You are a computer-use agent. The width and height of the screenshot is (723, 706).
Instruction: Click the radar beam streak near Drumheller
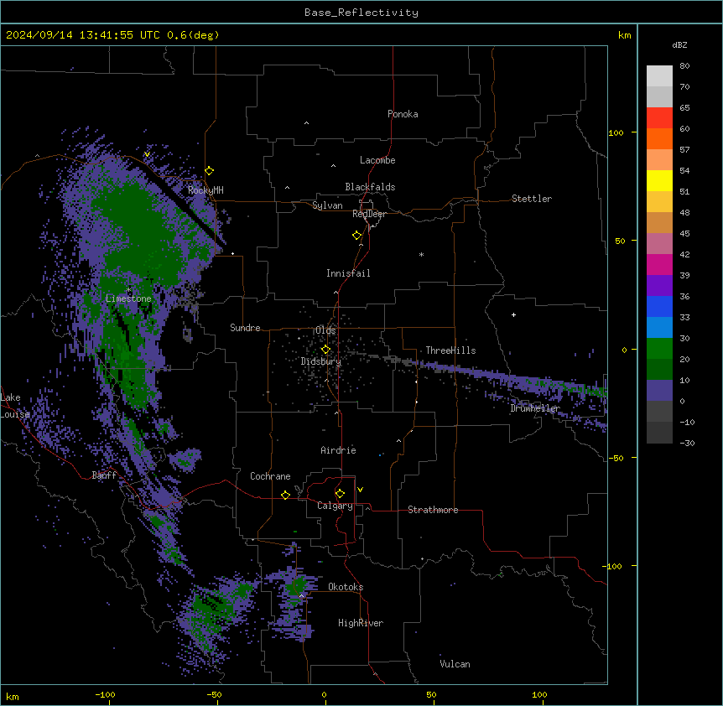click(x=512, y=380)
